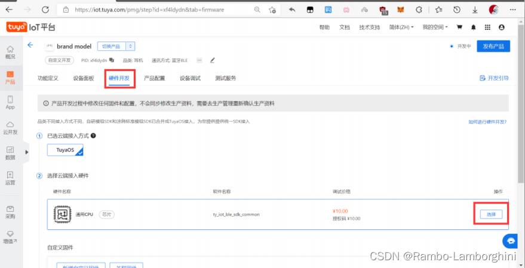Add page to favorites with the star-plus icon

pyautogui.click(x=272, y=10)
